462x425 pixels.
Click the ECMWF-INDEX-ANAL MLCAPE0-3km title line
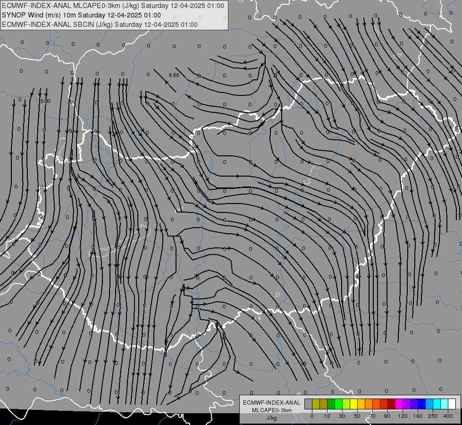click(113, 6)
